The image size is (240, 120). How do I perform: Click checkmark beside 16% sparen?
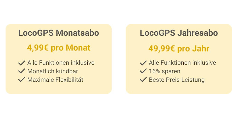point(143,71)
